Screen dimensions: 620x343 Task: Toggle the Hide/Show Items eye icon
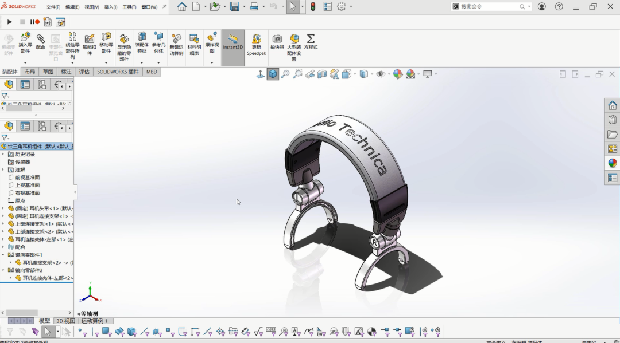[380, 74]
